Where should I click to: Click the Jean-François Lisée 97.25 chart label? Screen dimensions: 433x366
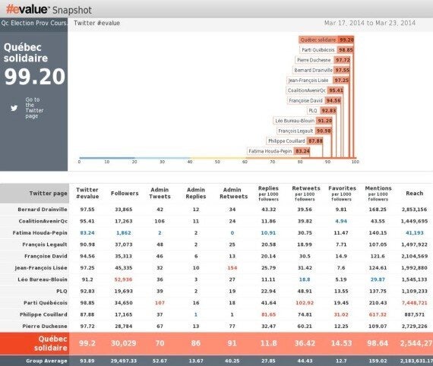coord(318,80)
